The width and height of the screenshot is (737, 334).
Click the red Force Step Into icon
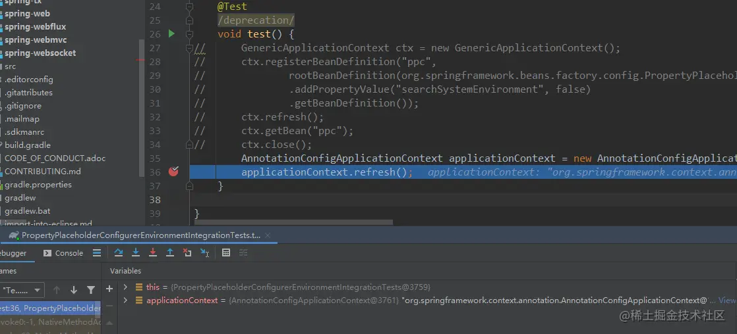[x=153, y=253]
